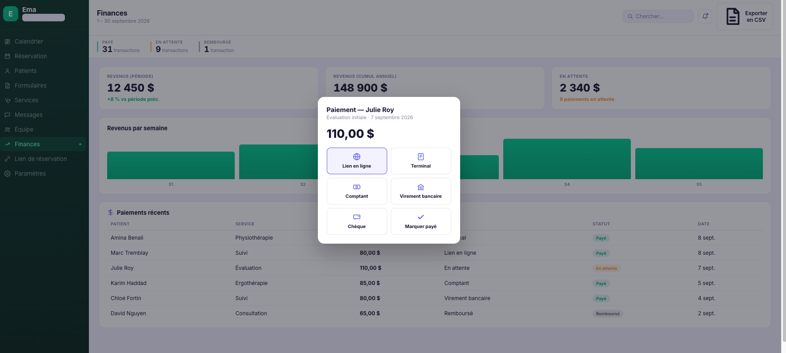Viewport: 786px width, 353px height.
Task: Click the Paramètres gear icon
Action: pyautogui.click(x=7, y=173)
